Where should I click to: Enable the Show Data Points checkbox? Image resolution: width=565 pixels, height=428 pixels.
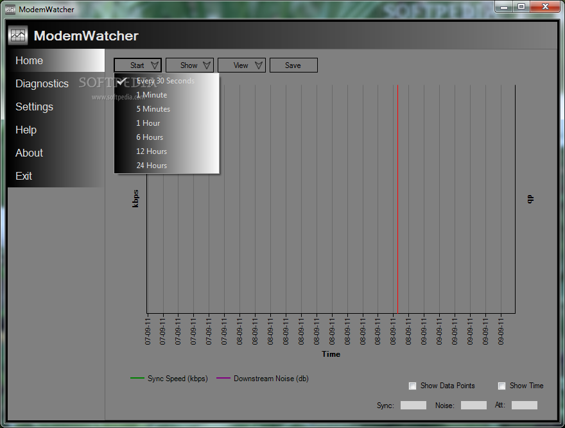pyautogui.click(x=413, y=386)
